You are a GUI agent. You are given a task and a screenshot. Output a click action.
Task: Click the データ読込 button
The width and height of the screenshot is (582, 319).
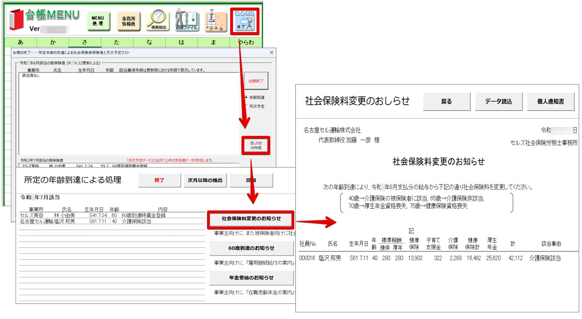pyautogui.click(x=499, y=101)
